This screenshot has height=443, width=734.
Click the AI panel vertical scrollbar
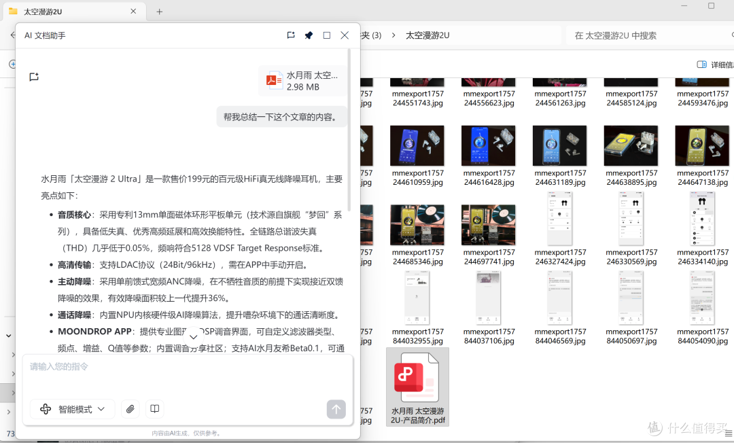[x=349, y=131]
